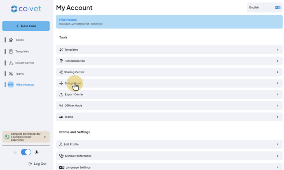Click the Mike Mossop account name link
The width and height of the screenshot is (284, 170).
pos(68,20)
